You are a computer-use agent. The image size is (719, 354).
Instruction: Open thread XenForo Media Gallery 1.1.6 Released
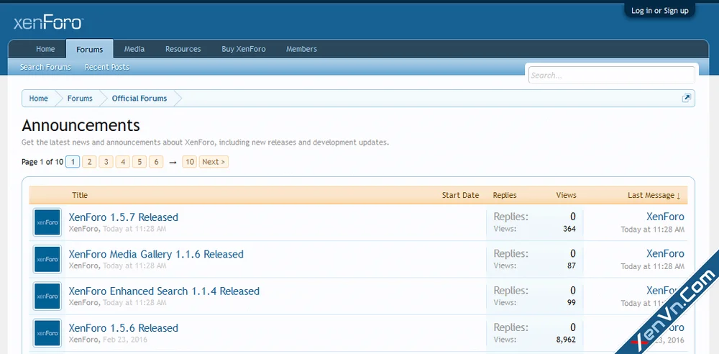tap(156, 254)
